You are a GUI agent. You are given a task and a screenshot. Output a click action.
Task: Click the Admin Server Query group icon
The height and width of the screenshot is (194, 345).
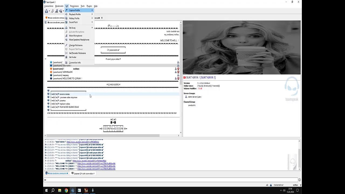[x=186, y=97]
